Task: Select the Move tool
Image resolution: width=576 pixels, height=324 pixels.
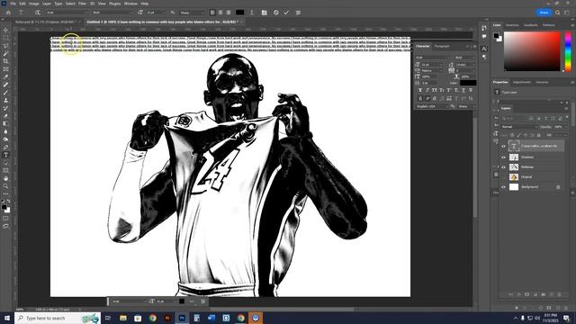Action: pyautogui.click(x=5, y=30)
